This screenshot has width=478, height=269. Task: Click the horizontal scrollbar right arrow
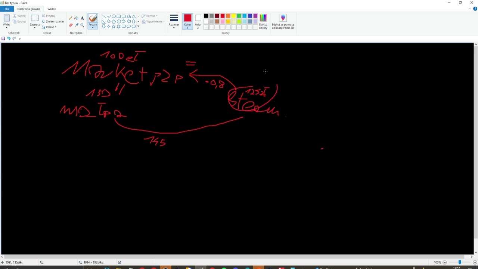(x=471, y=257)
